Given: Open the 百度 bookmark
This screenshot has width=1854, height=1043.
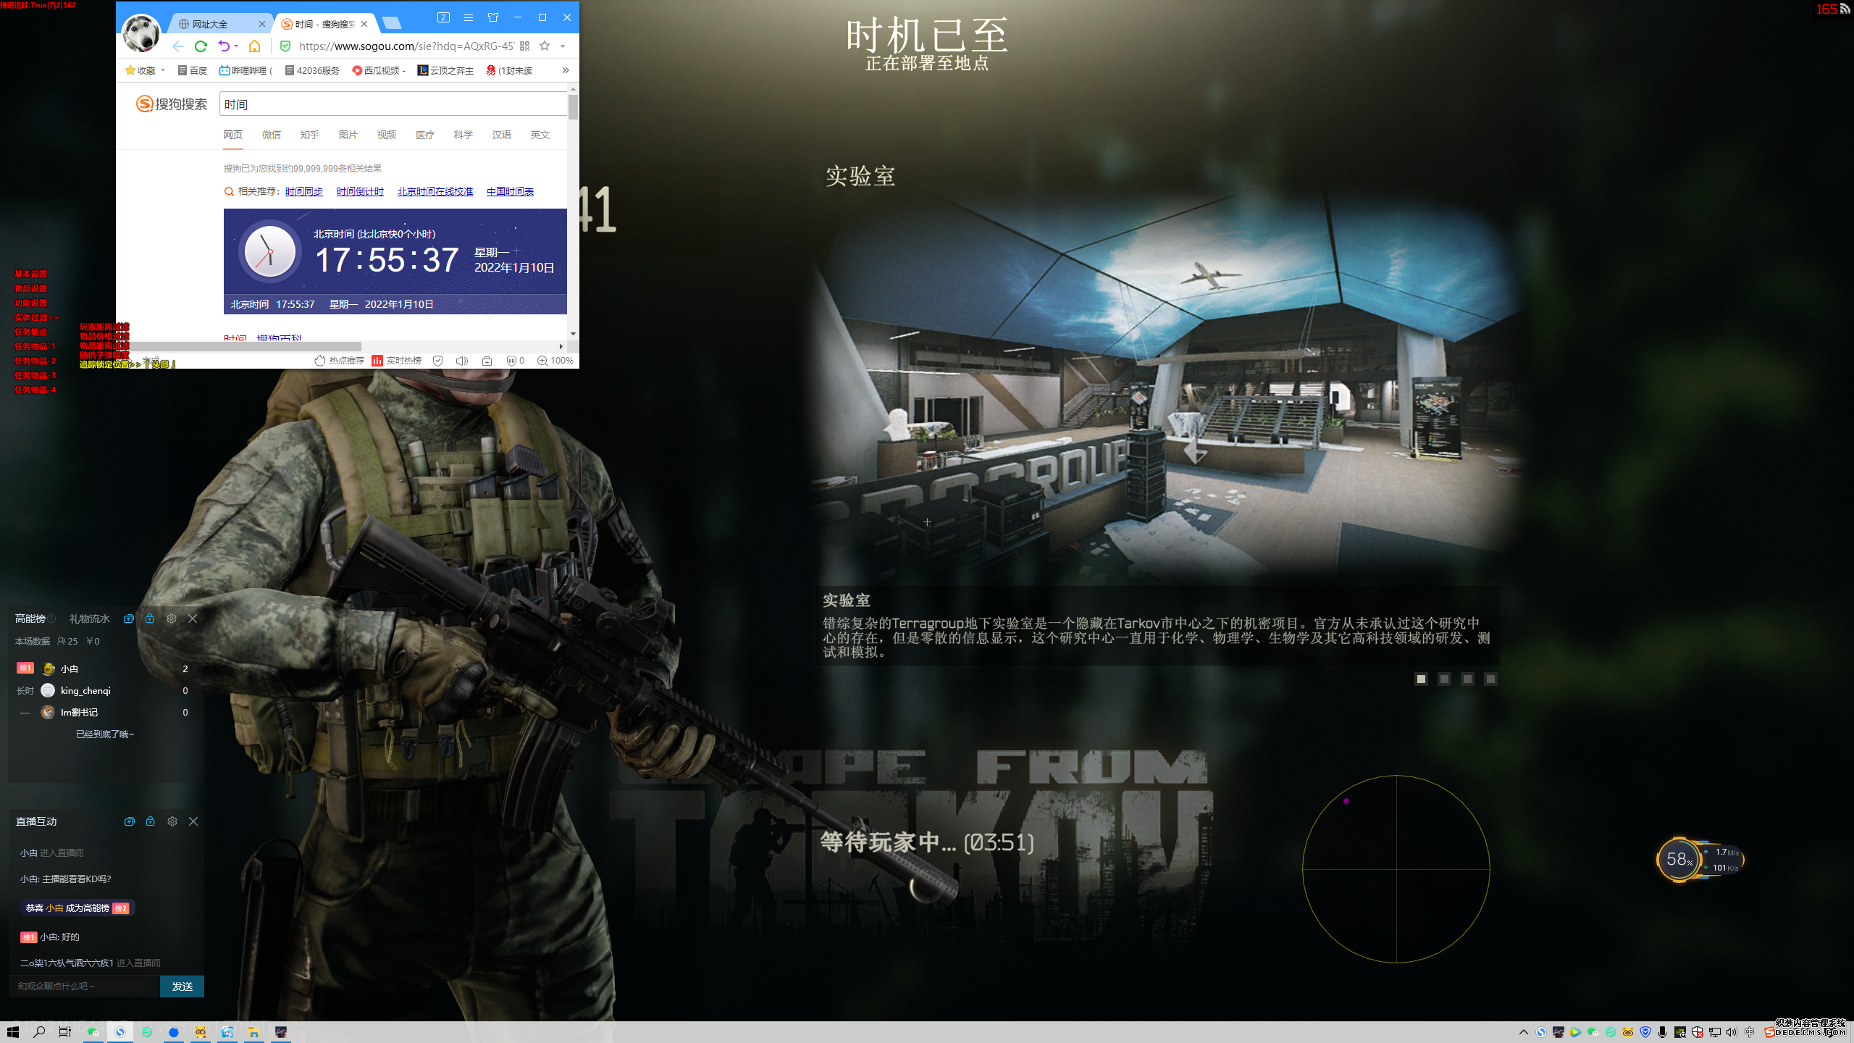Looking at the screenshot, I should coord(193,70).
